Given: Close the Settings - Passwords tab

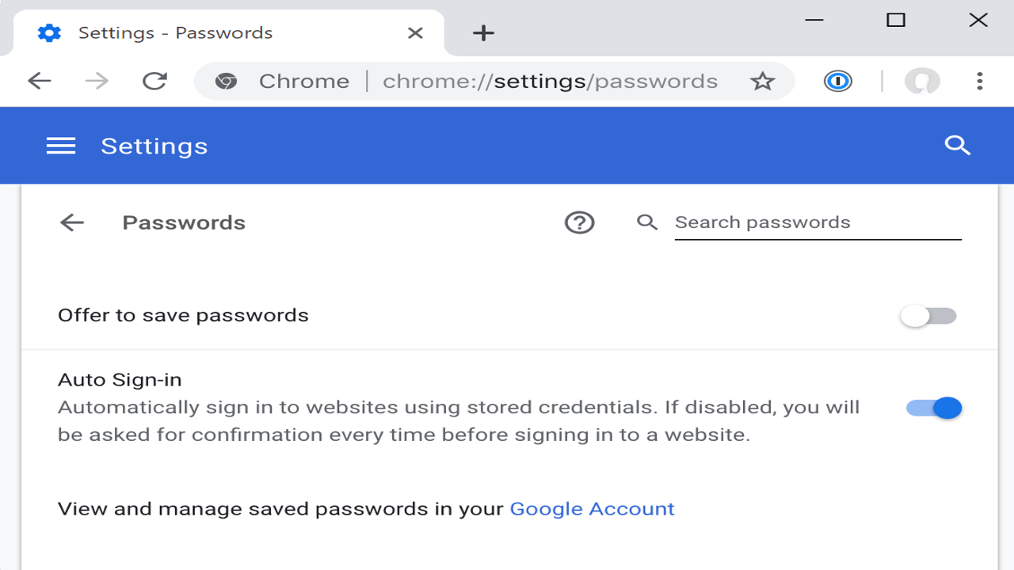Looking at the screenshot, I should [416, 32].
